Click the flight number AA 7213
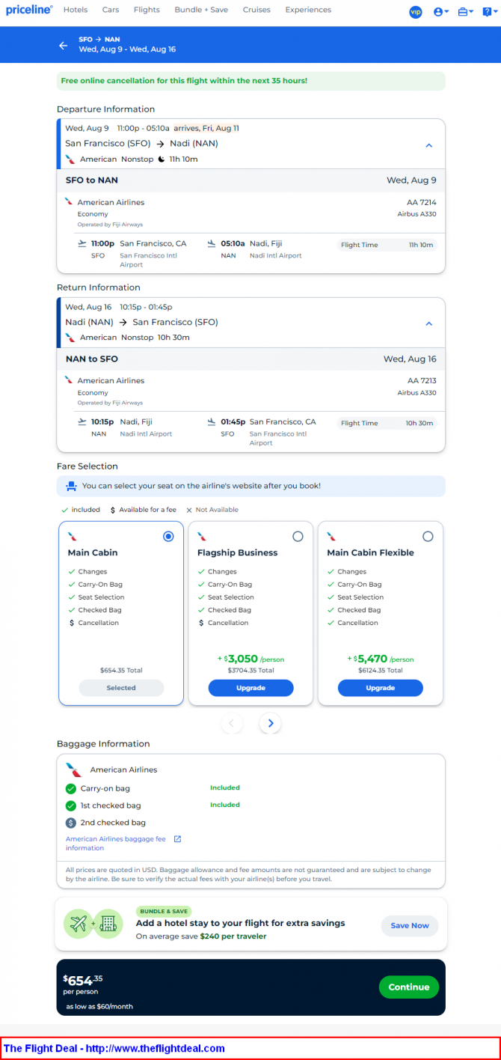This screenshot has width=501, height=1060. [421, 380]
